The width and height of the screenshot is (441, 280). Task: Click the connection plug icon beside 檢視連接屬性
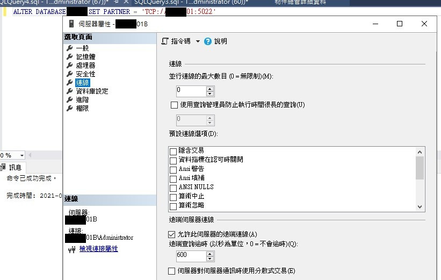tap(72, 249)
